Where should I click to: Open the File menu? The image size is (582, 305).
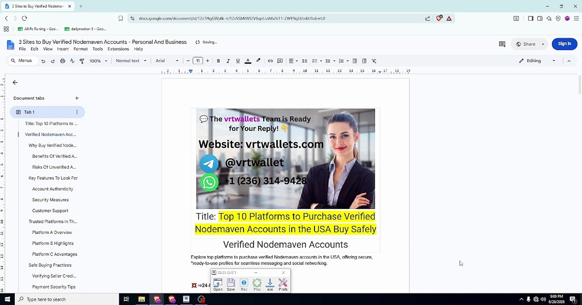[x=22, y=49]
